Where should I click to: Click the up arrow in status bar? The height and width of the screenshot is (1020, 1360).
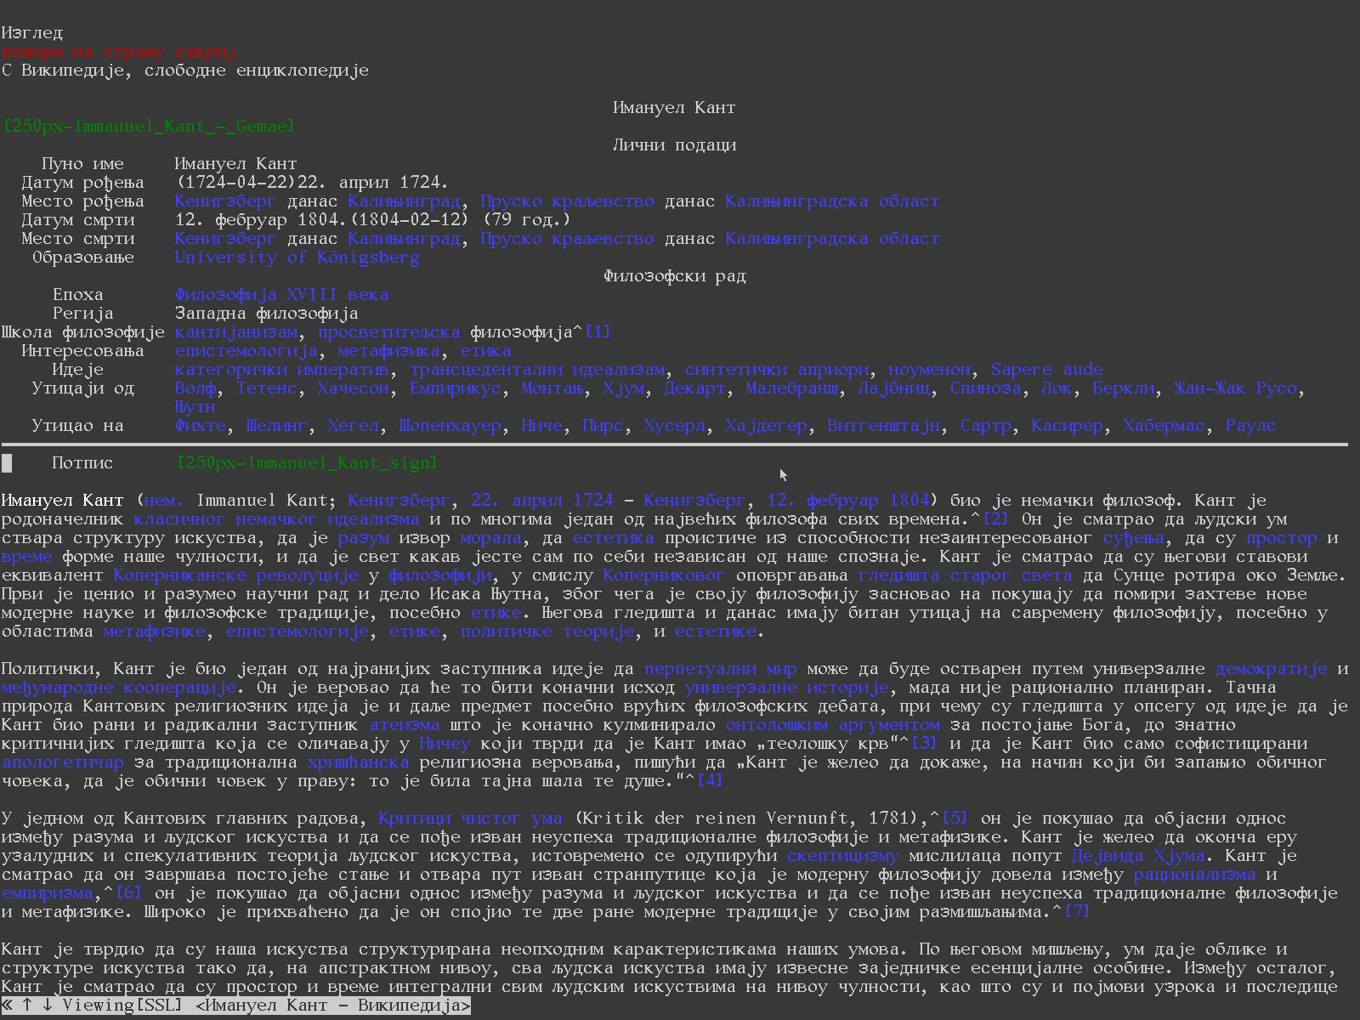tap(27, 1006)
